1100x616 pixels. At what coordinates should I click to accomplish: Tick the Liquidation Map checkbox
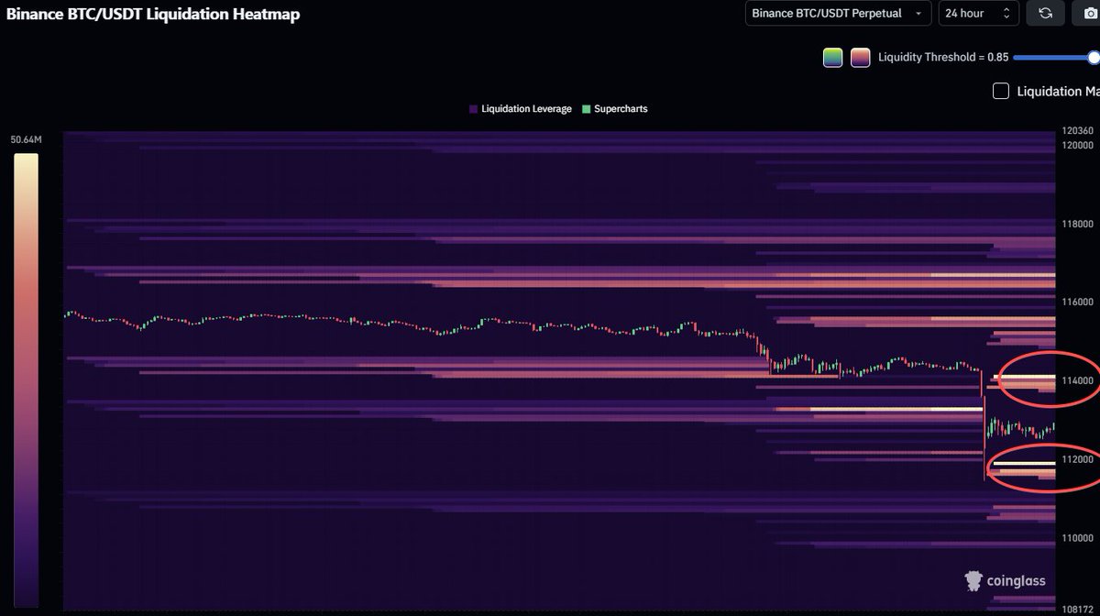click(1001, 91)
